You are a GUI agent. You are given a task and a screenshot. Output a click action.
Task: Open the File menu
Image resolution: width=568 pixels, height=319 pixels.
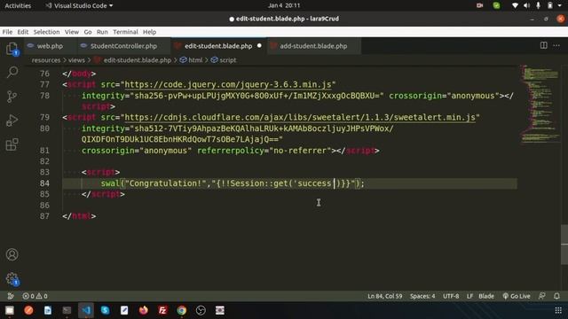tap(7, 32)
